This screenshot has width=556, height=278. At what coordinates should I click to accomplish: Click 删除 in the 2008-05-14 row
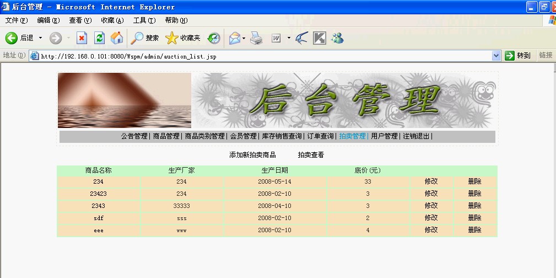pyautogui.click(x=475, y=181)
